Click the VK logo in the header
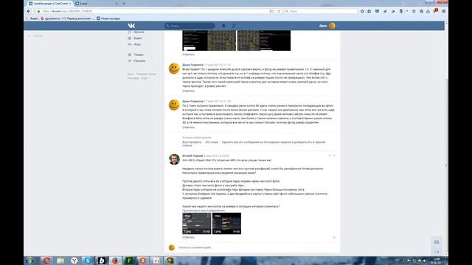The image size is (472, 265). point(131,26)
